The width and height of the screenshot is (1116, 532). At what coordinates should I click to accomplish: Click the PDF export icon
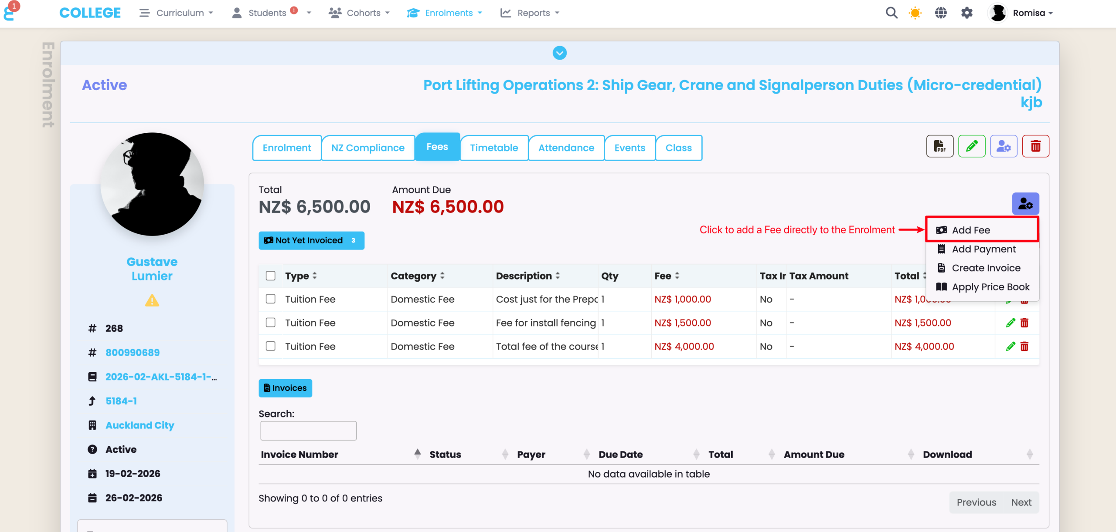939,146
